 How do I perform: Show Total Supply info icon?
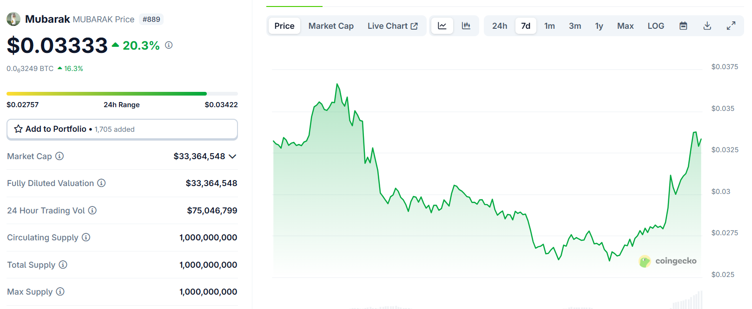(63, 264)
